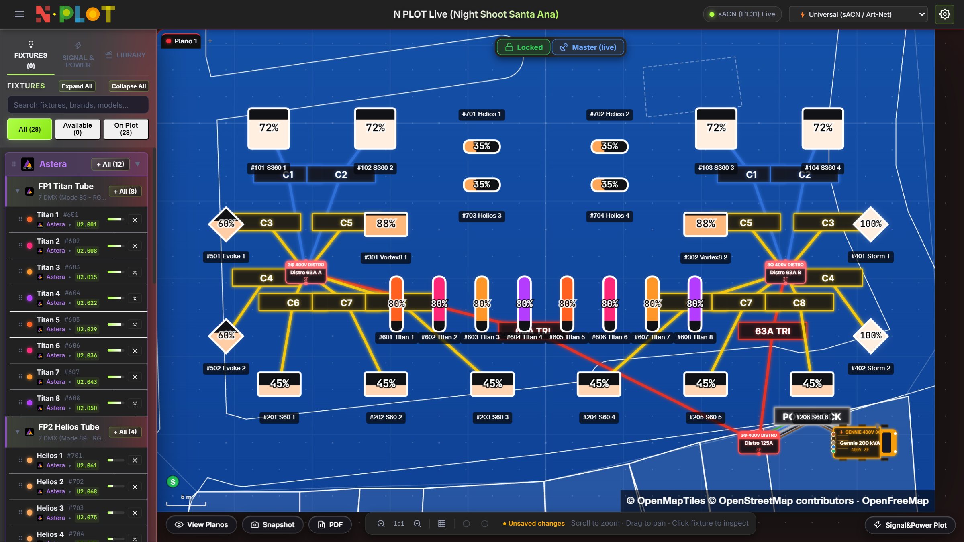Toggle the Locked plot state
Screen dimensions: 964x542
[x=524, y=47]
